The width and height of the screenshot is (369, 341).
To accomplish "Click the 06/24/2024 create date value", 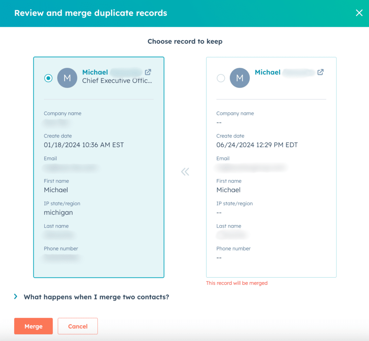I will [x=257, y=145].
